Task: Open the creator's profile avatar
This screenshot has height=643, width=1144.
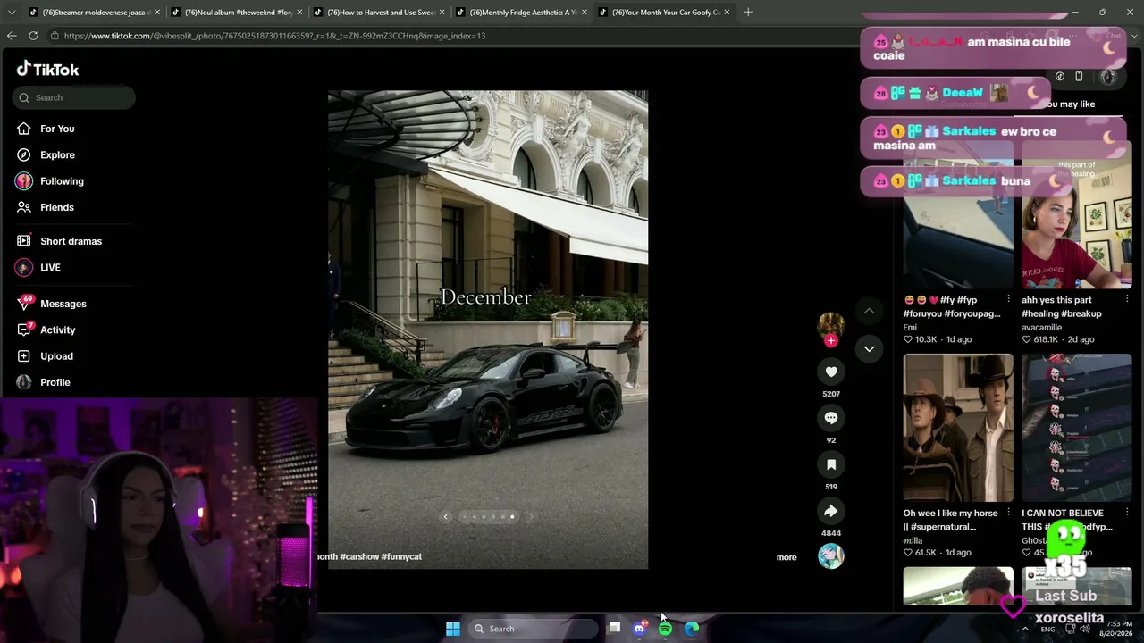Action: click(831, 325)
